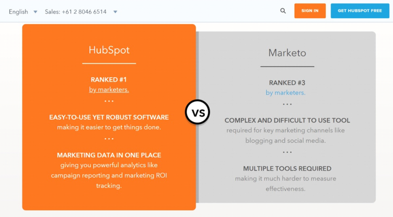Click MARKETING DATA IN ONE PLACE heading
Image resolution: width=393 pixels, height=217 pixels.
(x=109, y=155)
